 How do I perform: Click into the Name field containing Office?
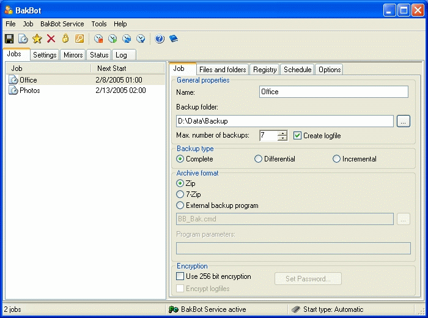pyautogui.click(x=334, y=92)
